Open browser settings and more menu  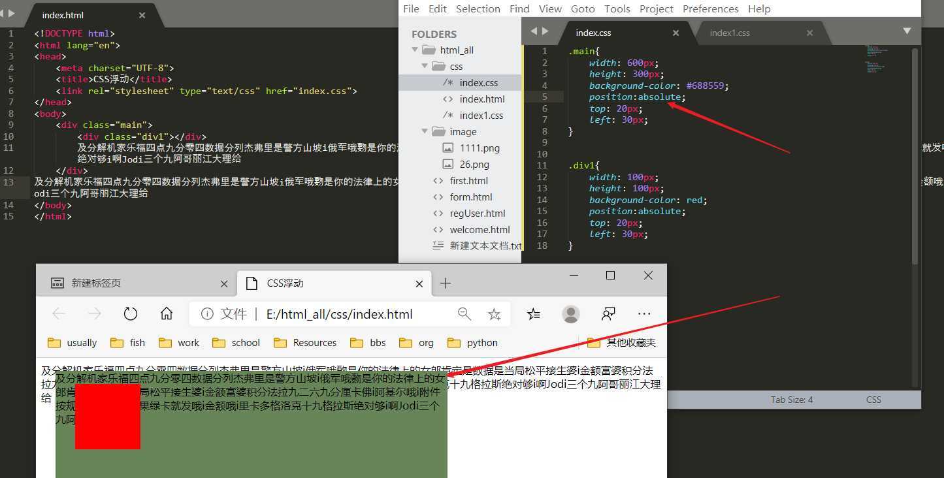click(x=644, y=314)
